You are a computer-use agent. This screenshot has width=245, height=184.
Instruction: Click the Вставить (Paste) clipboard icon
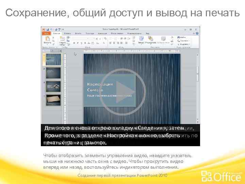point(47,39)
